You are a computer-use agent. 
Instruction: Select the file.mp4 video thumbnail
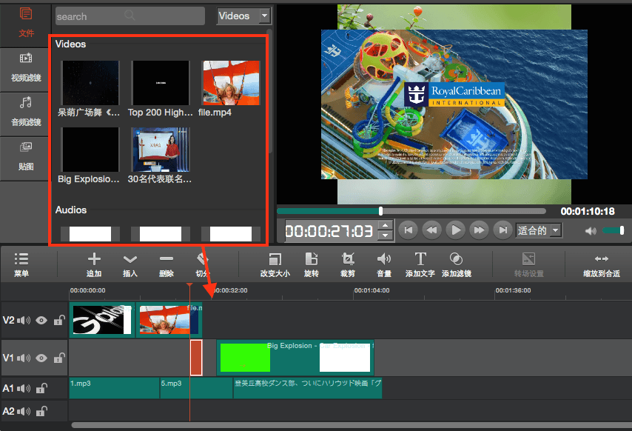231,83
